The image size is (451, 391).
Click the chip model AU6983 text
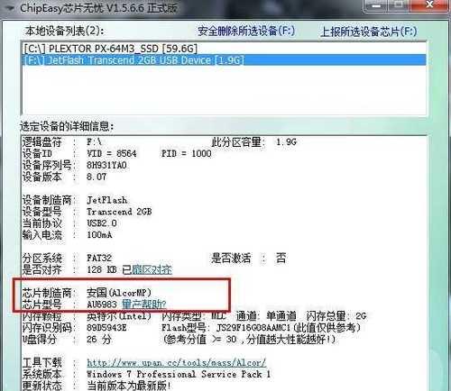click(x=102, y=305)
